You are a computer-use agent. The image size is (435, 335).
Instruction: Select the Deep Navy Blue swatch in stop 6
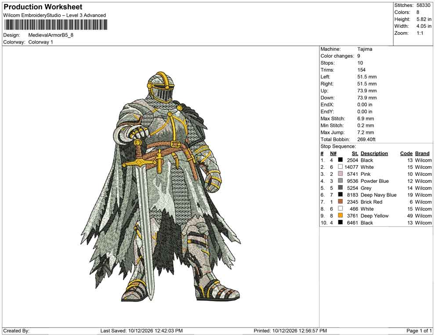tap(340, 195)
